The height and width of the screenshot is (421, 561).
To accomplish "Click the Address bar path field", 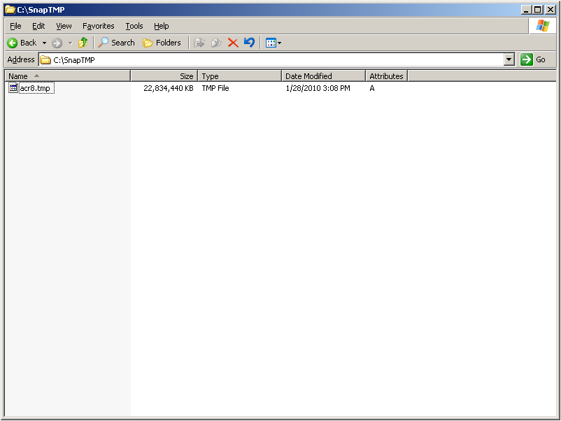I will 272,59.
